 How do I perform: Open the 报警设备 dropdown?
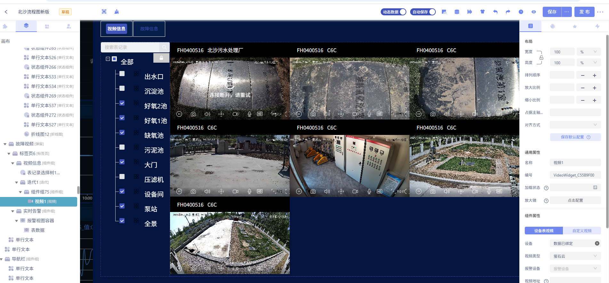tap(575, 269)
